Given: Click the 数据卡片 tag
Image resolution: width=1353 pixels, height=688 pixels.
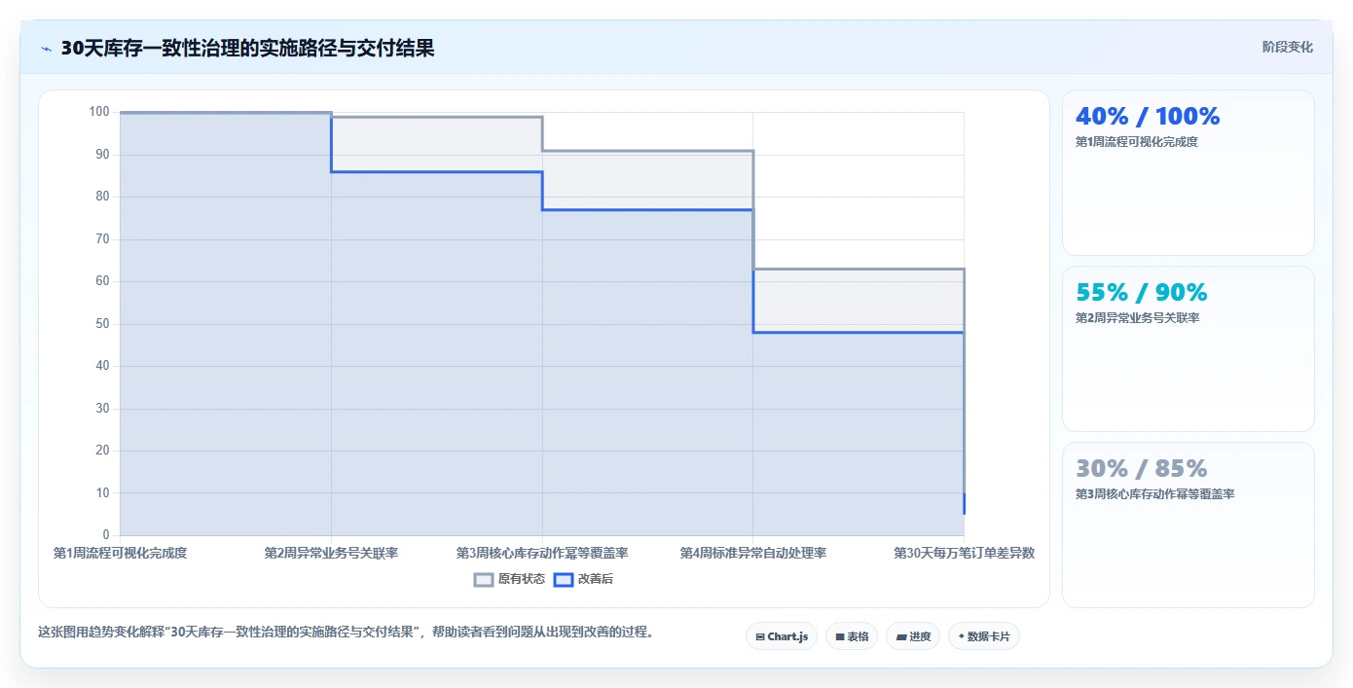Looking at the screenshot, I should click(984, 636).
